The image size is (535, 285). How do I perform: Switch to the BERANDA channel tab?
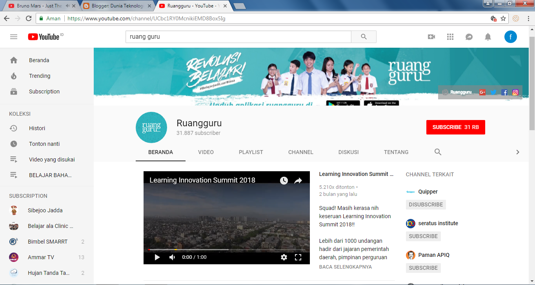point(160,152)
